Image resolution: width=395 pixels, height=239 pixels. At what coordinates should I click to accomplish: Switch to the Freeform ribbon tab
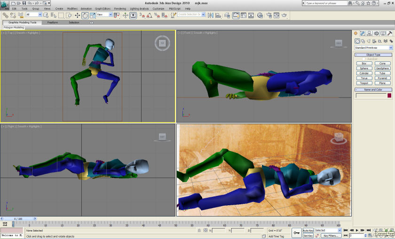(x=53, y=22)
